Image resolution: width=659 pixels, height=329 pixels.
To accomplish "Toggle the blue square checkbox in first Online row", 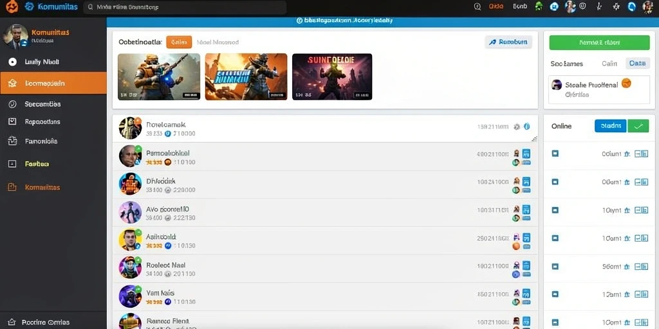I will 555,154.
